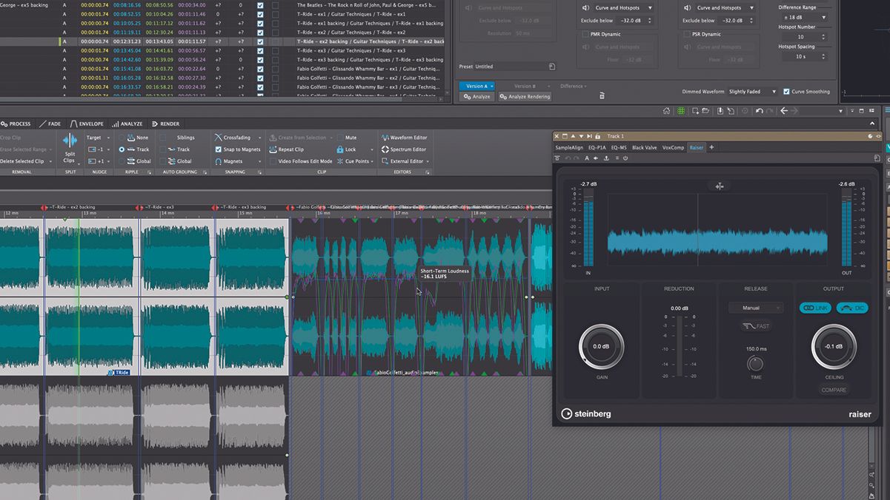890x500 pixels.
Task: Open the RENDER tab
Action: tap(165, 124)
